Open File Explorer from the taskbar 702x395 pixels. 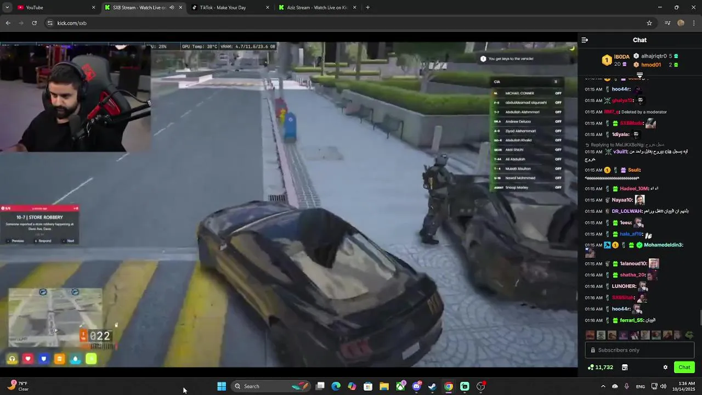(384, 386)
